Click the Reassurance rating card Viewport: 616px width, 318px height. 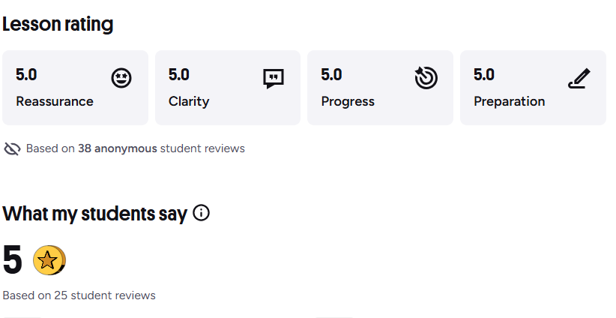(x=75, y=88)
